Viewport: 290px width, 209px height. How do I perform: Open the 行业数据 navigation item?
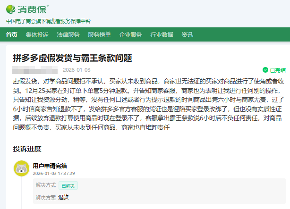(x=162, y=34)
